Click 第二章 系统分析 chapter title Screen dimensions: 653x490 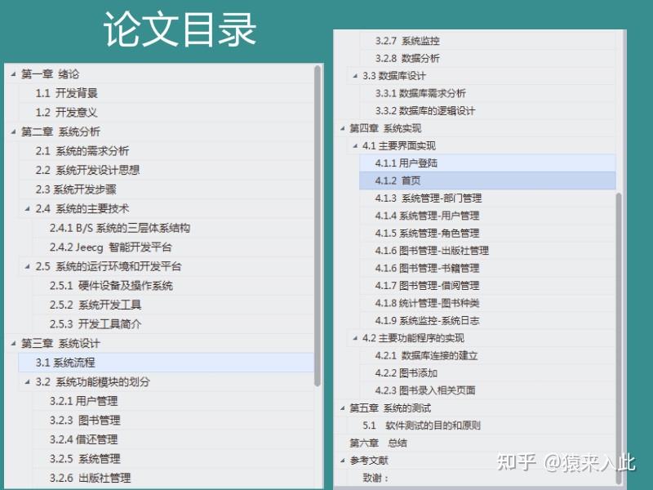[60, 131]
